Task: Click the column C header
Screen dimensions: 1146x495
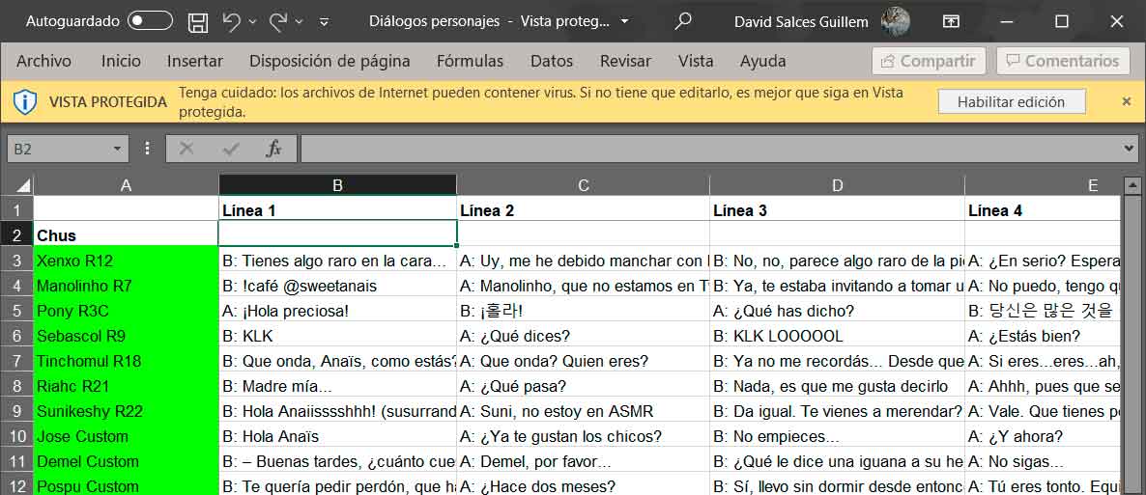Action: (584, 185)
